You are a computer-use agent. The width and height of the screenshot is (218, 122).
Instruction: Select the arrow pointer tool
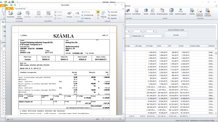(98, 12)
